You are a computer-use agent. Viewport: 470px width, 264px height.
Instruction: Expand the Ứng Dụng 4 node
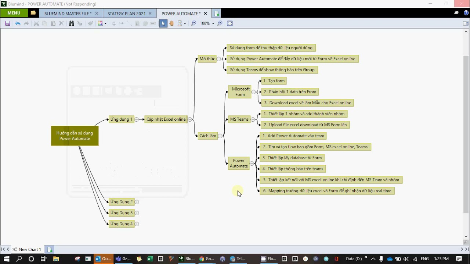click(137, 224)
